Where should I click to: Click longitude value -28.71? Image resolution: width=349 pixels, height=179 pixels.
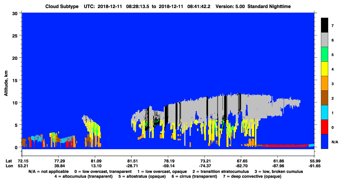(131, 166)
